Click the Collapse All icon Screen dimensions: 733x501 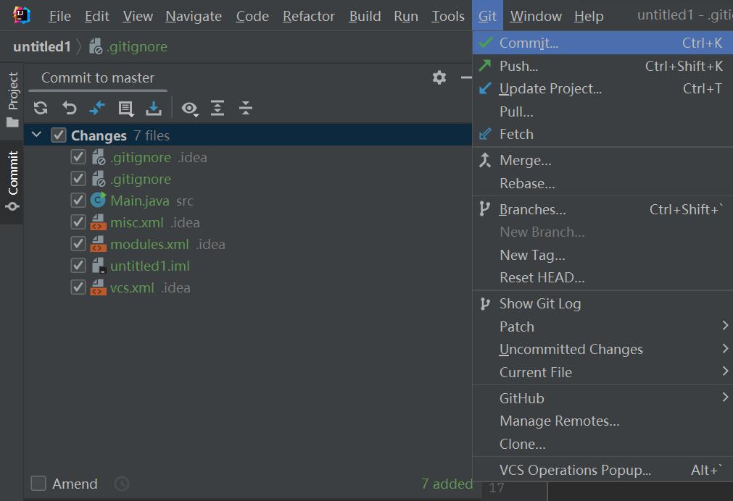tap(246, 109)
